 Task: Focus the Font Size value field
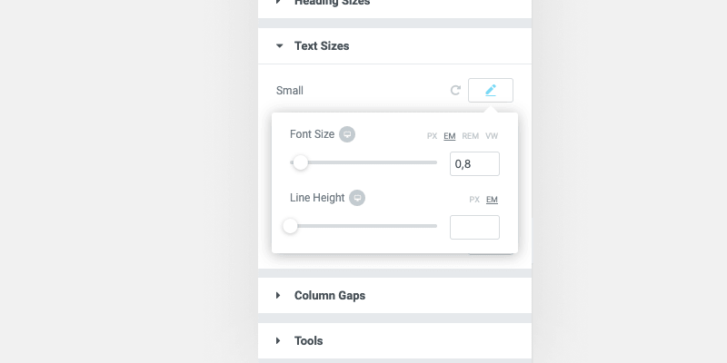pos(474,163)
